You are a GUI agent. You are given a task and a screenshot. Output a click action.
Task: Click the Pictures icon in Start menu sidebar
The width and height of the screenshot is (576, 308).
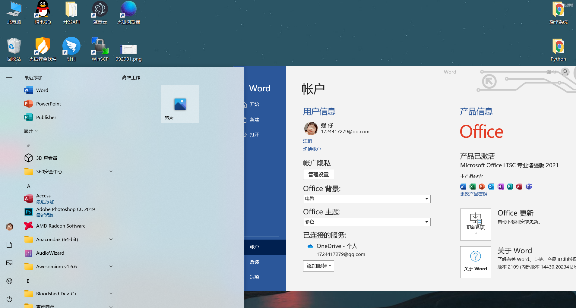9,263
